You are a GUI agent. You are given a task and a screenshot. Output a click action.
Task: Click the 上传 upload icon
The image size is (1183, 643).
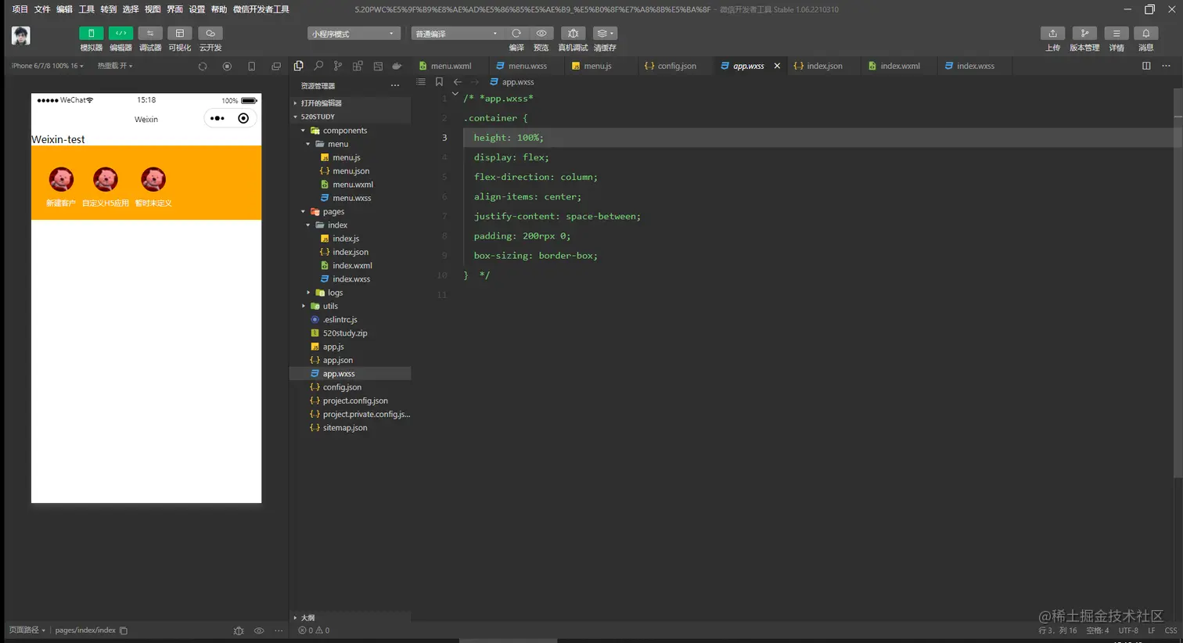click(x=1052, y=33)
